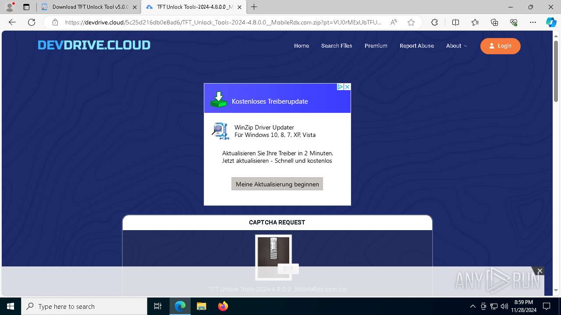Open the Premium navigation link
Screen dimensions: 561x315
376,45
